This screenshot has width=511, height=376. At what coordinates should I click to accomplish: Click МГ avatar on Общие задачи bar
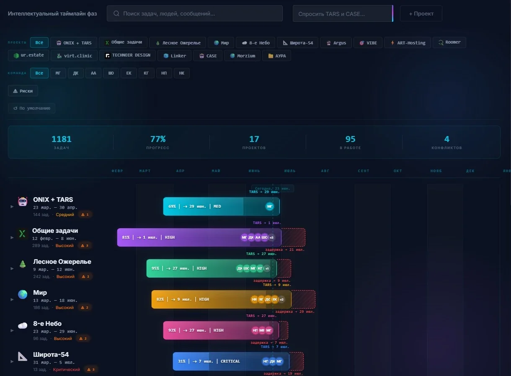(x=245, y=237)
